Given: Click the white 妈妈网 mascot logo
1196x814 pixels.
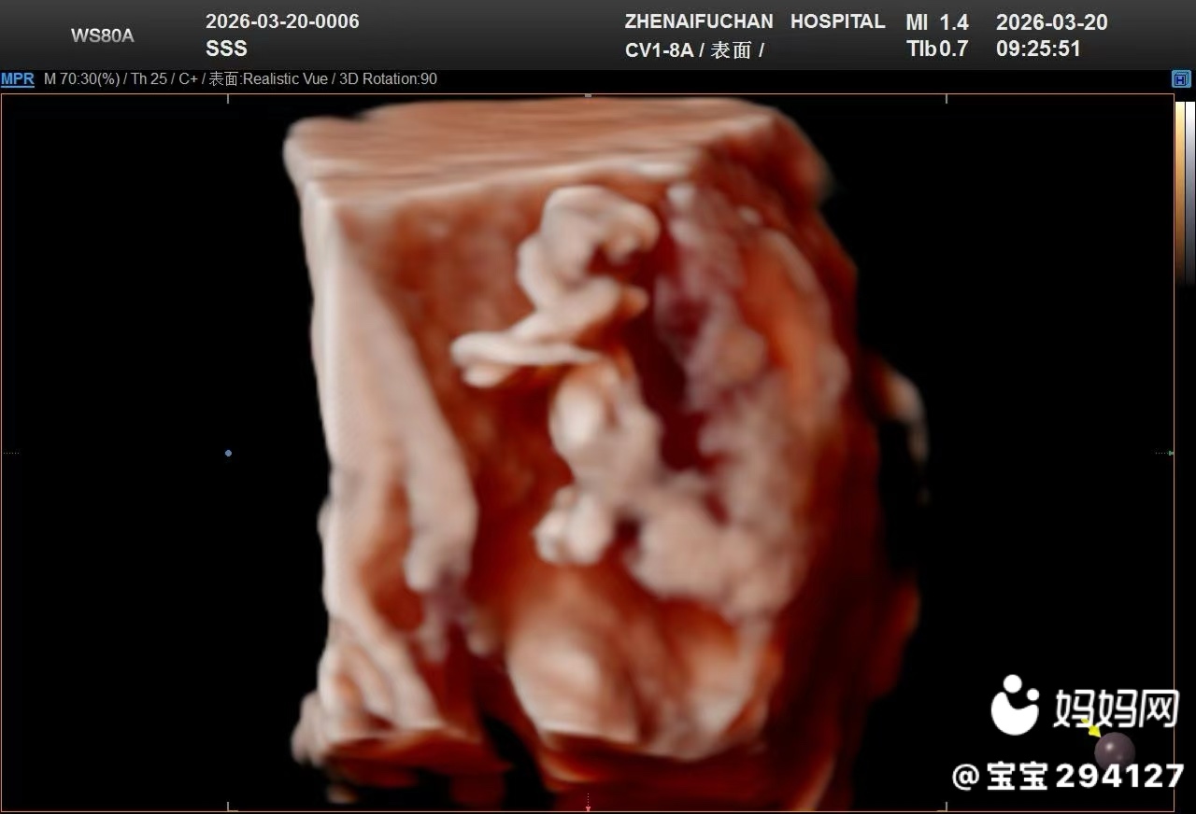Looking at the screenshot, I should pyautogui.click(x=1015, y=705).
